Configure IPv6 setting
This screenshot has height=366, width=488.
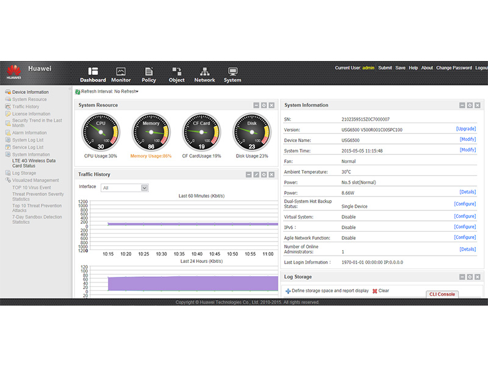[465, 226]
